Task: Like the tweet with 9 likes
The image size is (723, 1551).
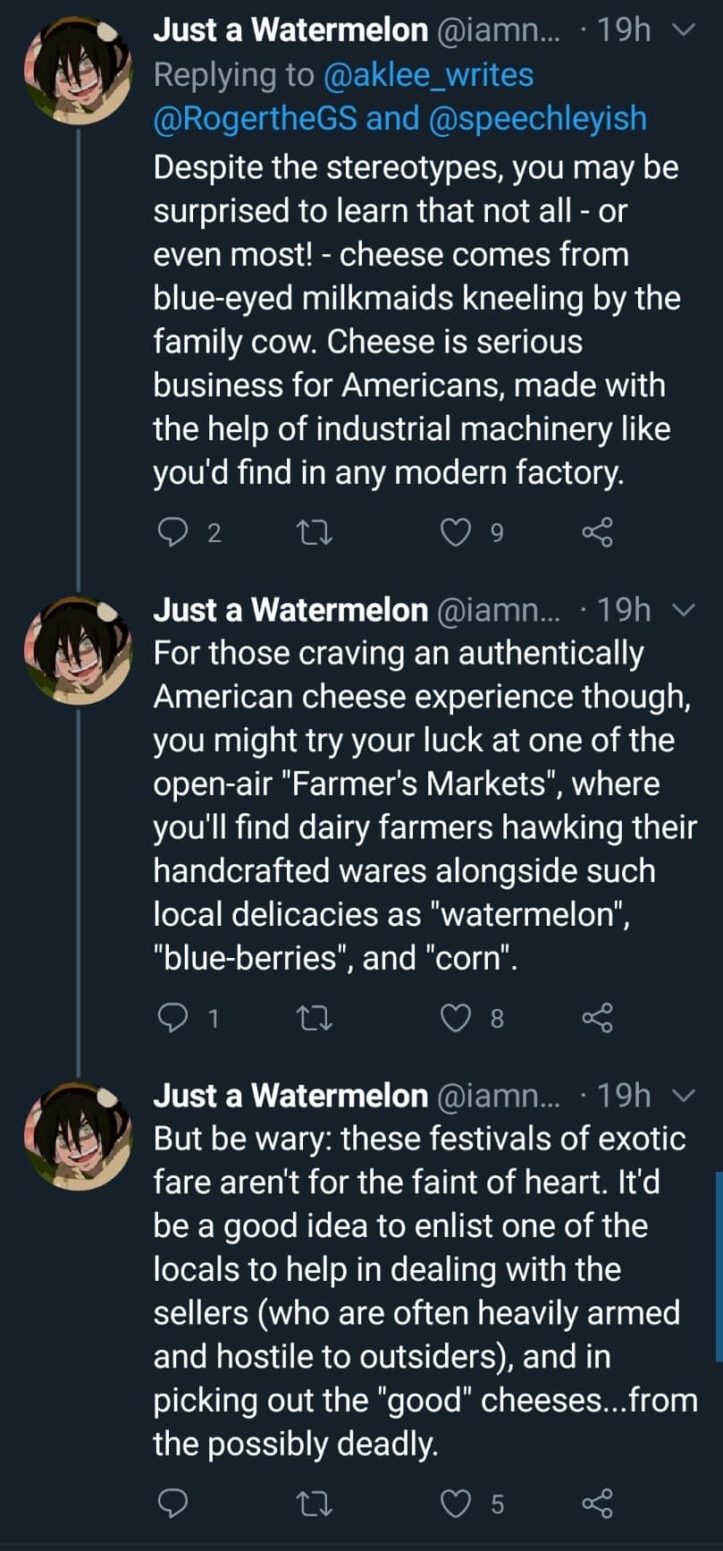Action: coord(457,532)
